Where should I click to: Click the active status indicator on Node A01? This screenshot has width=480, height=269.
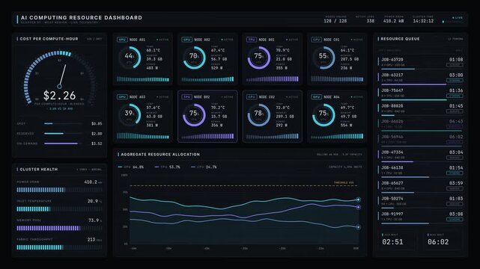click(x=162, y=40)
